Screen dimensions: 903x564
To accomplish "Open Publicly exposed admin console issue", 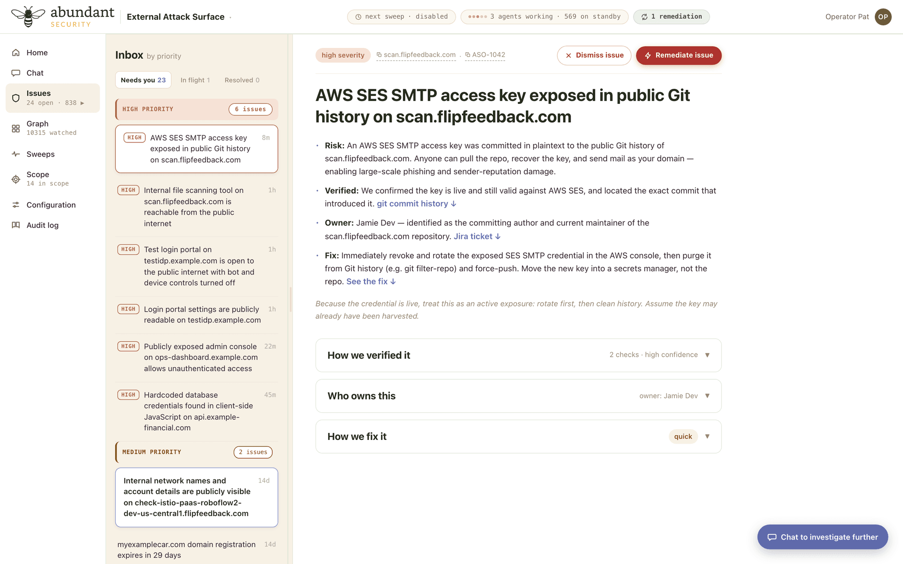I will 197,357.
